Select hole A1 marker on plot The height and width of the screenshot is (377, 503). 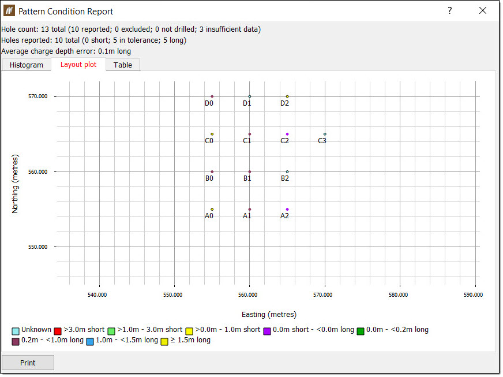tap(250, 210)
